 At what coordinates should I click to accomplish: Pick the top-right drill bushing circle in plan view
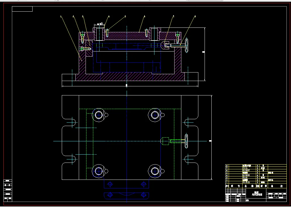tap(155, 115)
